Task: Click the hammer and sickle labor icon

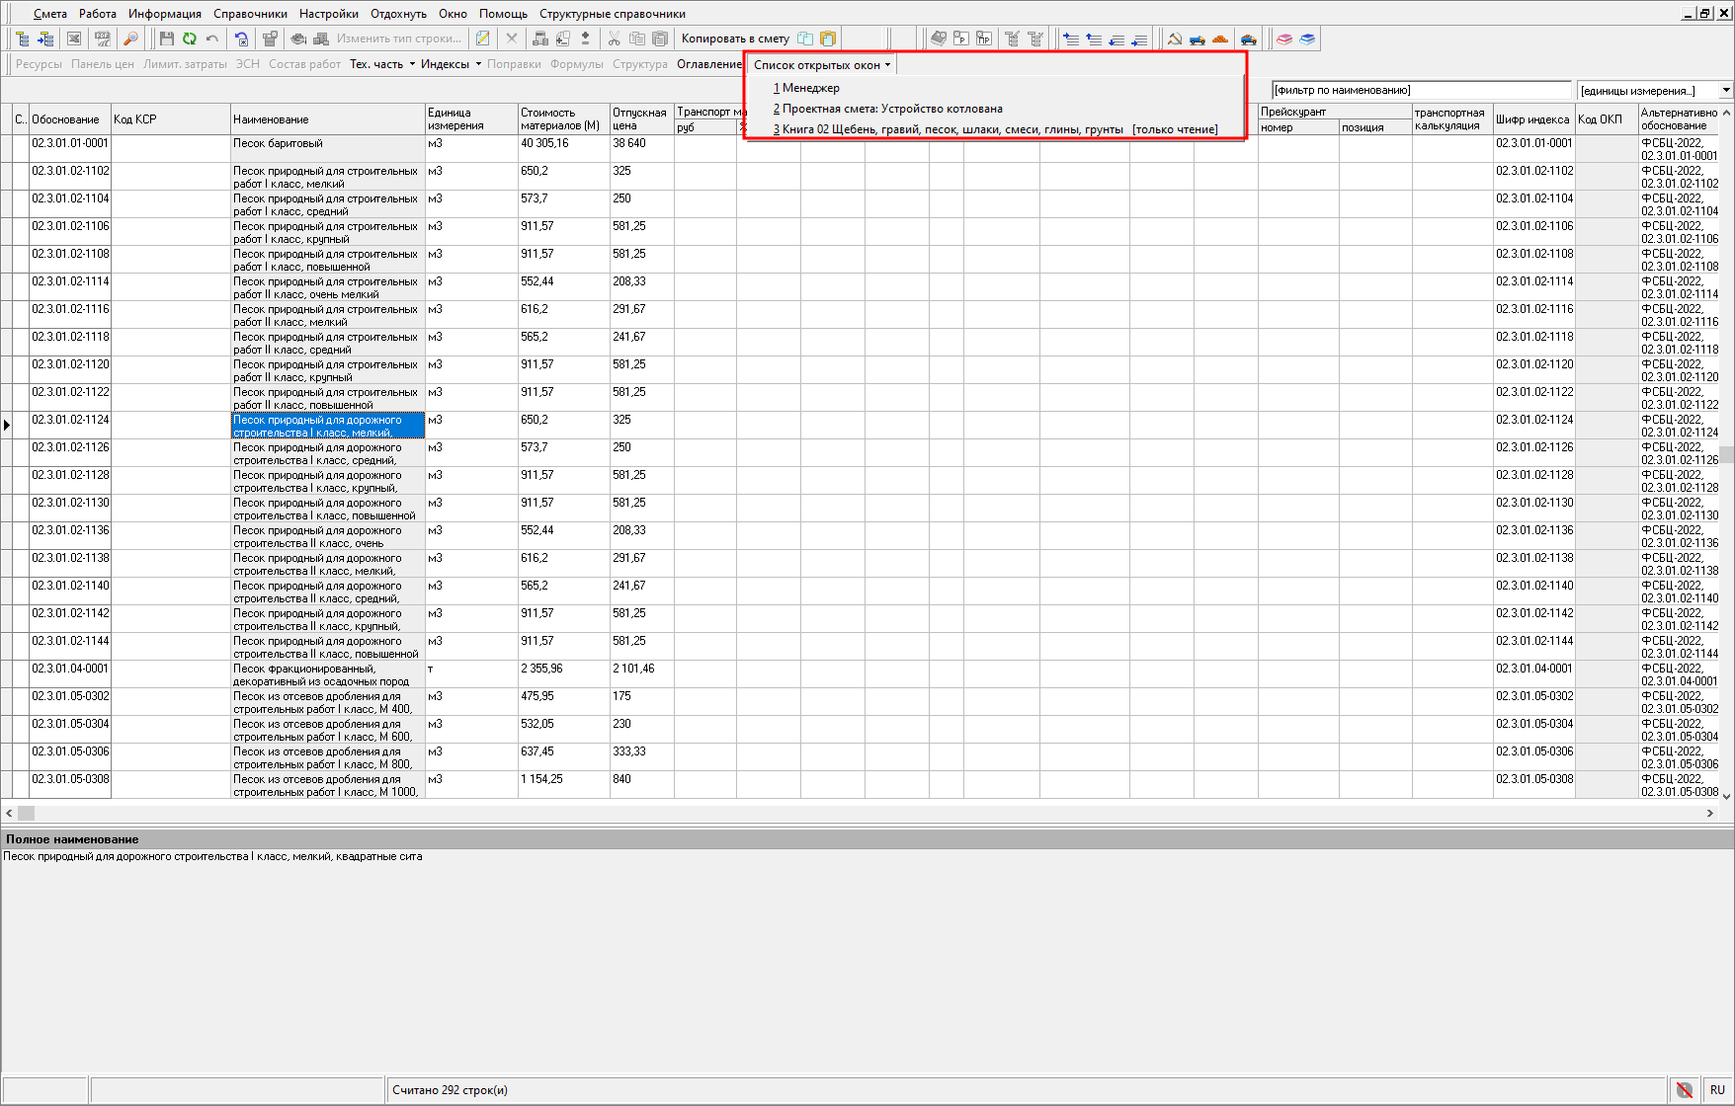Action: click(x=1175, y=39)
